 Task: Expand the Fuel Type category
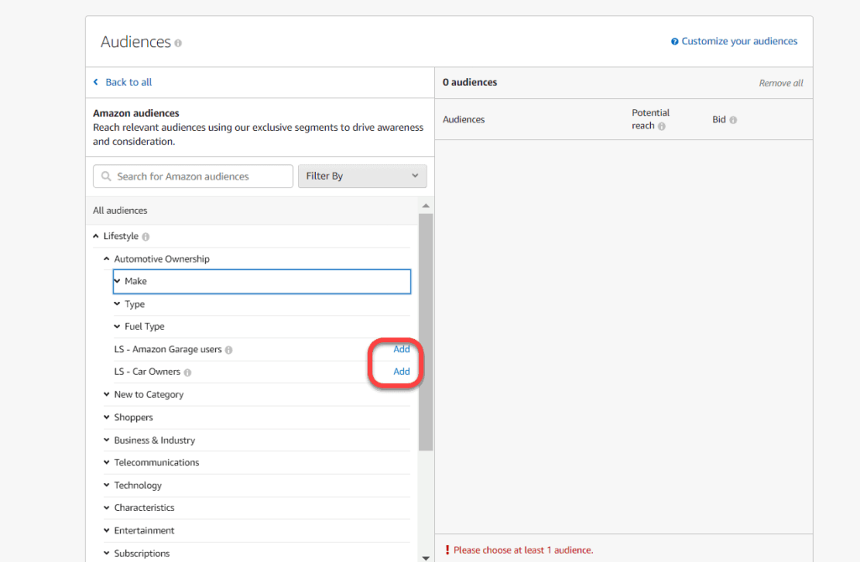click(x=118, y=326)
